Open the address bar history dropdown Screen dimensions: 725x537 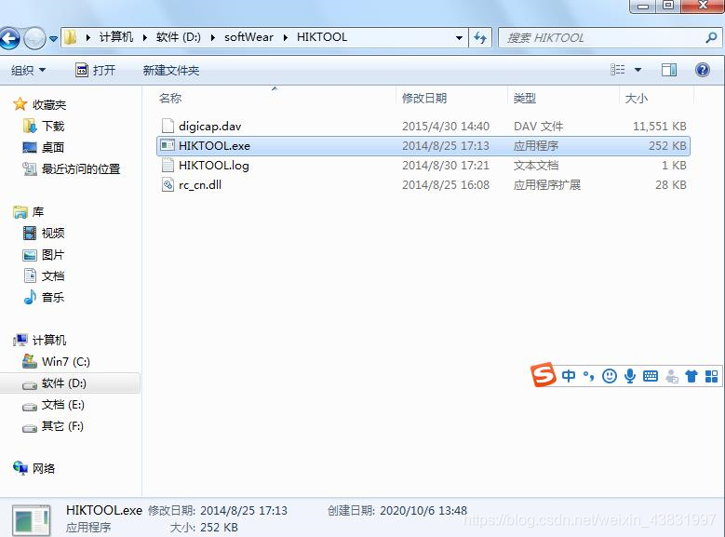(x=459, y=38)
